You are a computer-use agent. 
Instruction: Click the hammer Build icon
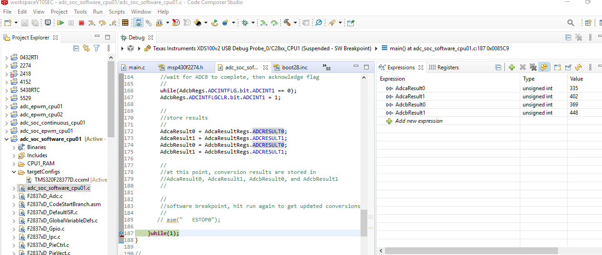(287, 23)
